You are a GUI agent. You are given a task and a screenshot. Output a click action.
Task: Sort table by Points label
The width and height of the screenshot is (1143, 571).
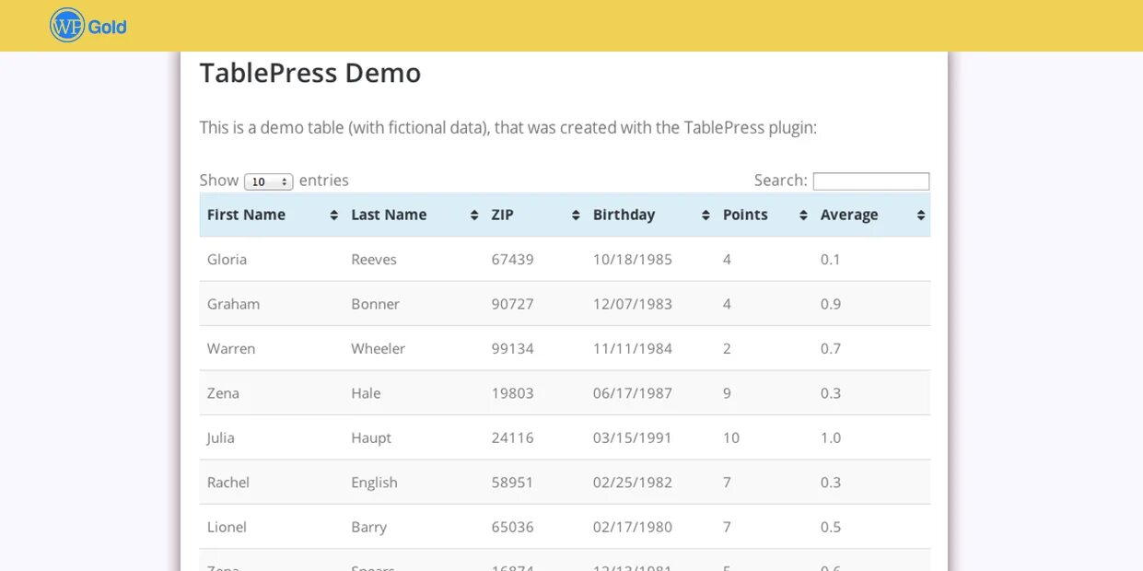(745, 215)
